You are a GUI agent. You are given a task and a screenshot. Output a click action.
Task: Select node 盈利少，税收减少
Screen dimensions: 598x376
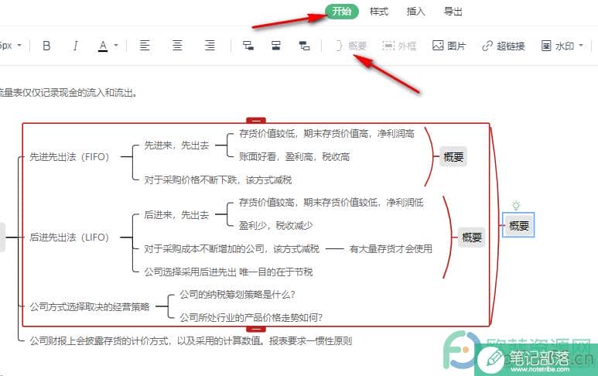[275, 226]
